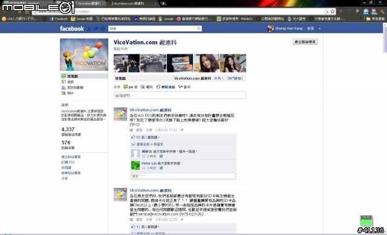Screen dimensions: 387x235
Task: Click the 1月18日 12:55 post timestamp
Action: pyautogui.click(x=166, y=219)
